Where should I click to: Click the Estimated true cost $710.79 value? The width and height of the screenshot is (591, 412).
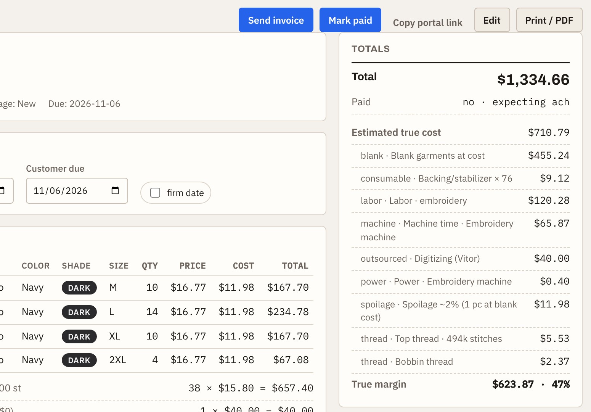[549, 132]
